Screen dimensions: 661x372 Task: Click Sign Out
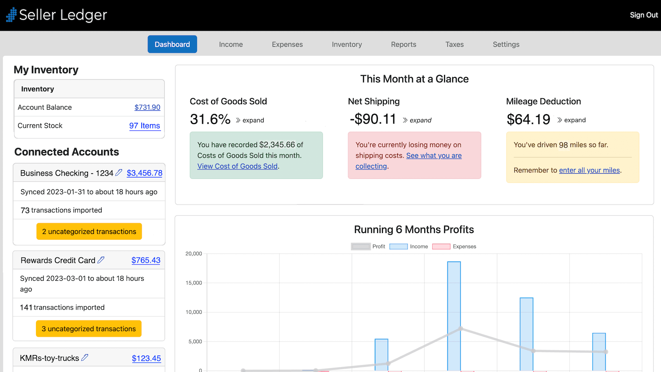(643, 15)
